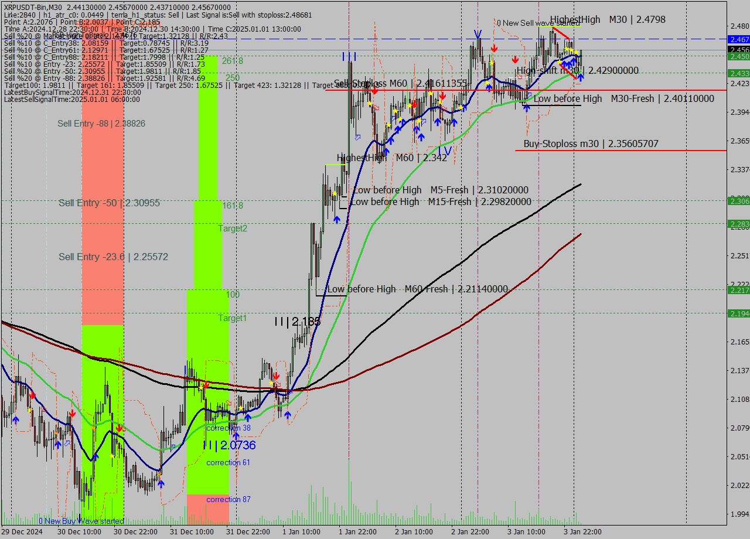Select the 'HighestHigh M60 | 2.342' label
Viewport: 750px width, 539px height.
391,158
